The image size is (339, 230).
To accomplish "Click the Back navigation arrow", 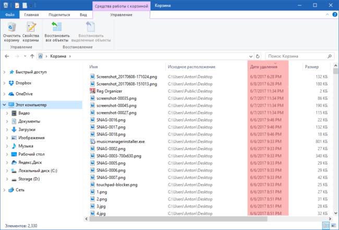I will point(7,56).
